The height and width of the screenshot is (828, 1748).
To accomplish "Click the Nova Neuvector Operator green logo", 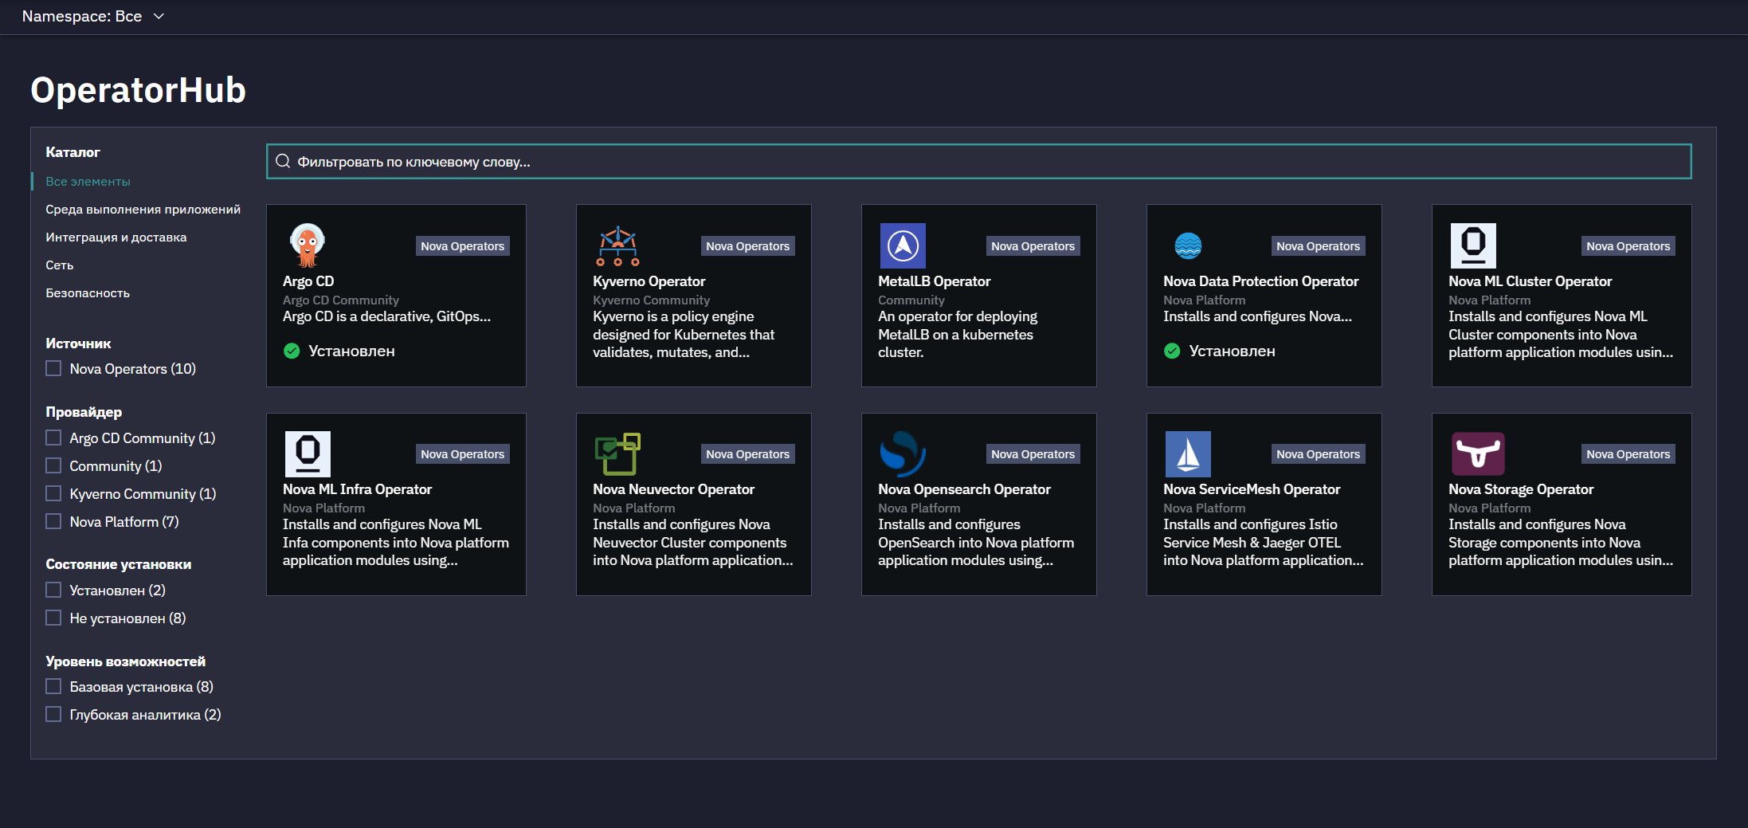I will point(617,453).
